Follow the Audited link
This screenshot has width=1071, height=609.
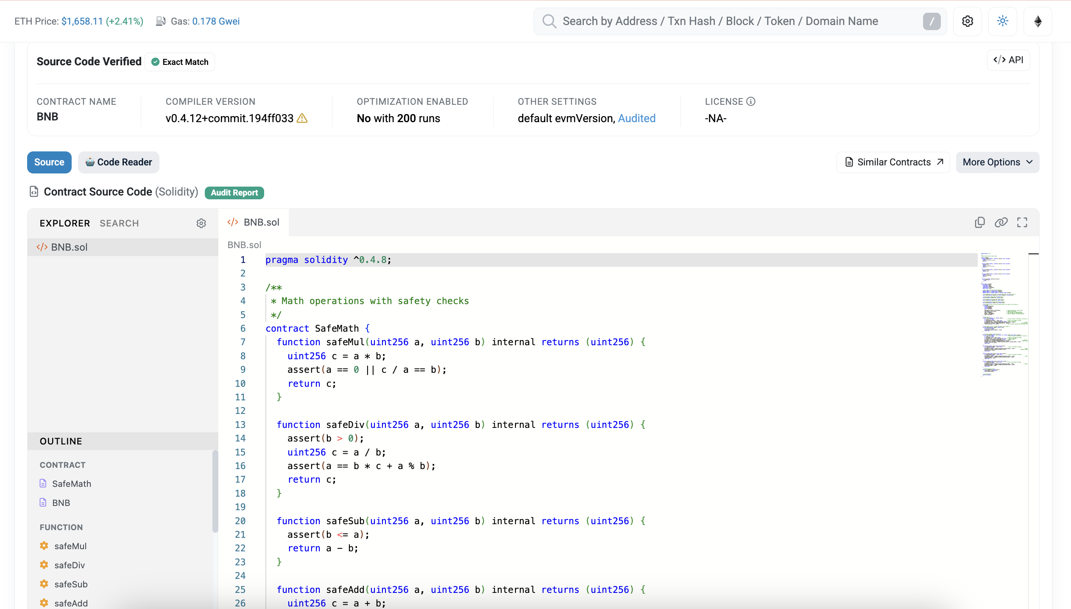tap(636, 118)
